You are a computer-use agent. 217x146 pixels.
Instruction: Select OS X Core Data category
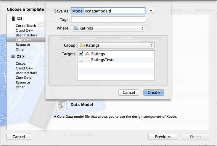point(23,78)
